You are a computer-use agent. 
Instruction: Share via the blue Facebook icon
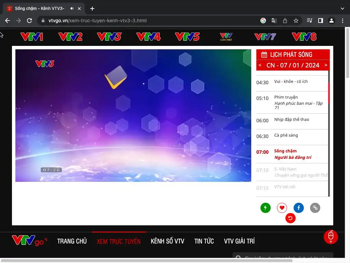[299, 208]
